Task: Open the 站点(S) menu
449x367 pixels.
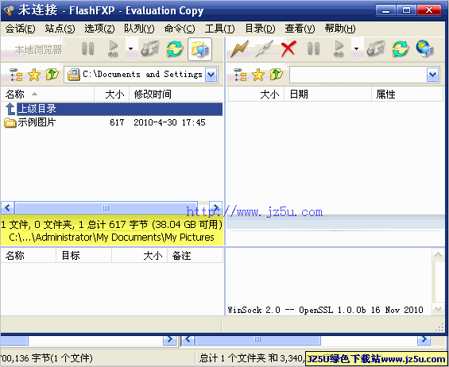Action: coord(60,29)
